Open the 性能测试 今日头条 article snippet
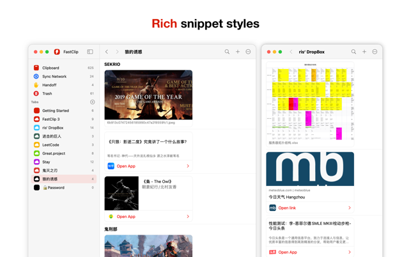The height and width of the screenshot is (257, 411). coord(310,232)
